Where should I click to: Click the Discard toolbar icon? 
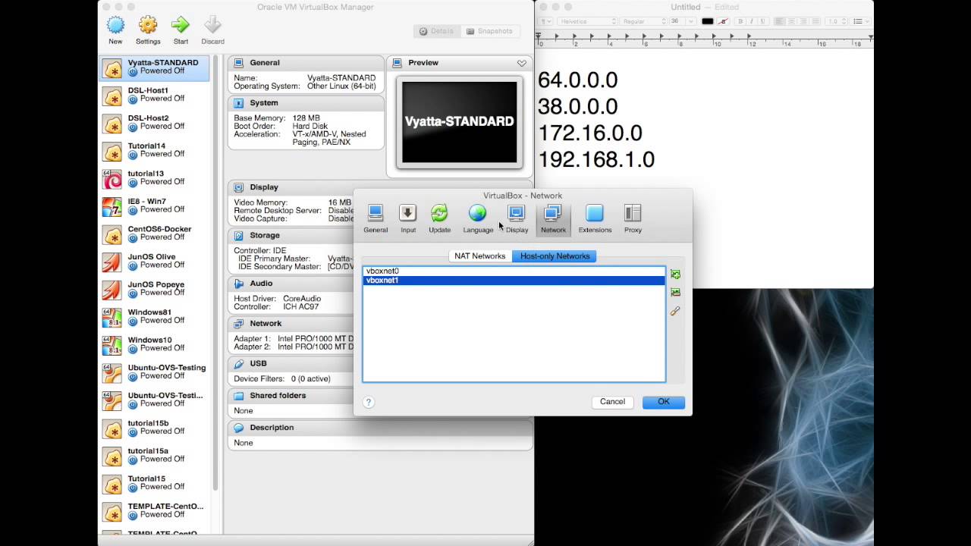[x=212, y=25]
